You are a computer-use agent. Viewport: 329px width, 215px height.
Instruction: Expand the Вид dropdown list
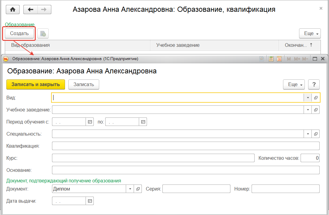tap(308, 98)
